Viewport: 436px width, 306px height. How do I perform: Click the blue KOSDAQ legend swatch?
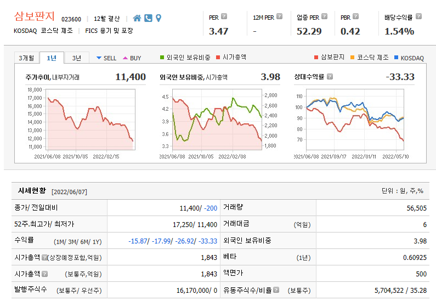[x=396, y=57]
